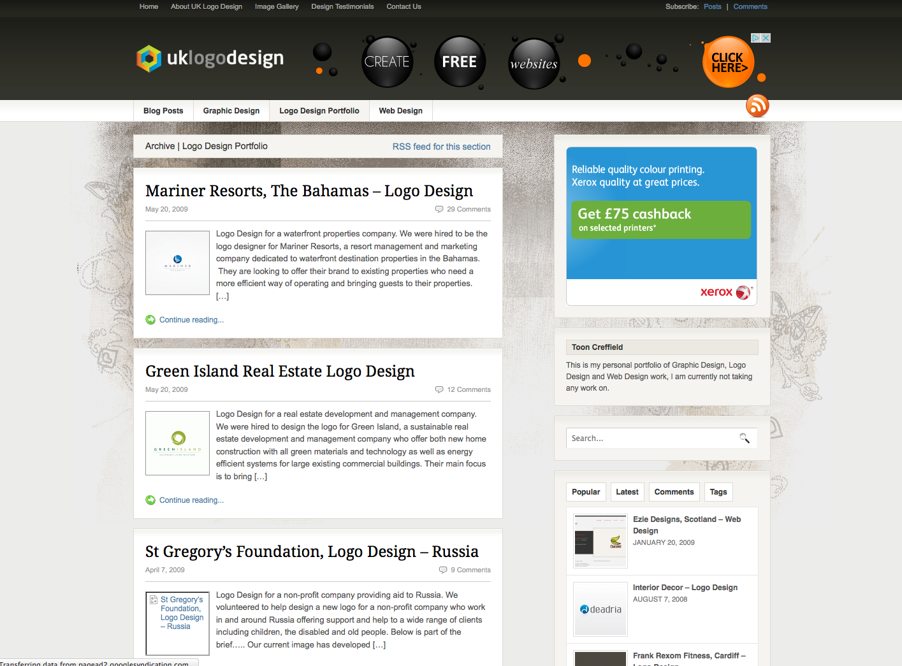
Task: Open RSS feed for this section
Action: click(442, 147)
